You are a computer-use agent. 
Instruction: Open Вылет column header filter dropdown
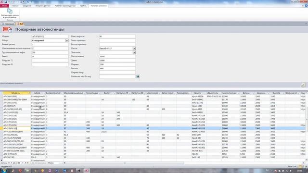click(114, 93)
